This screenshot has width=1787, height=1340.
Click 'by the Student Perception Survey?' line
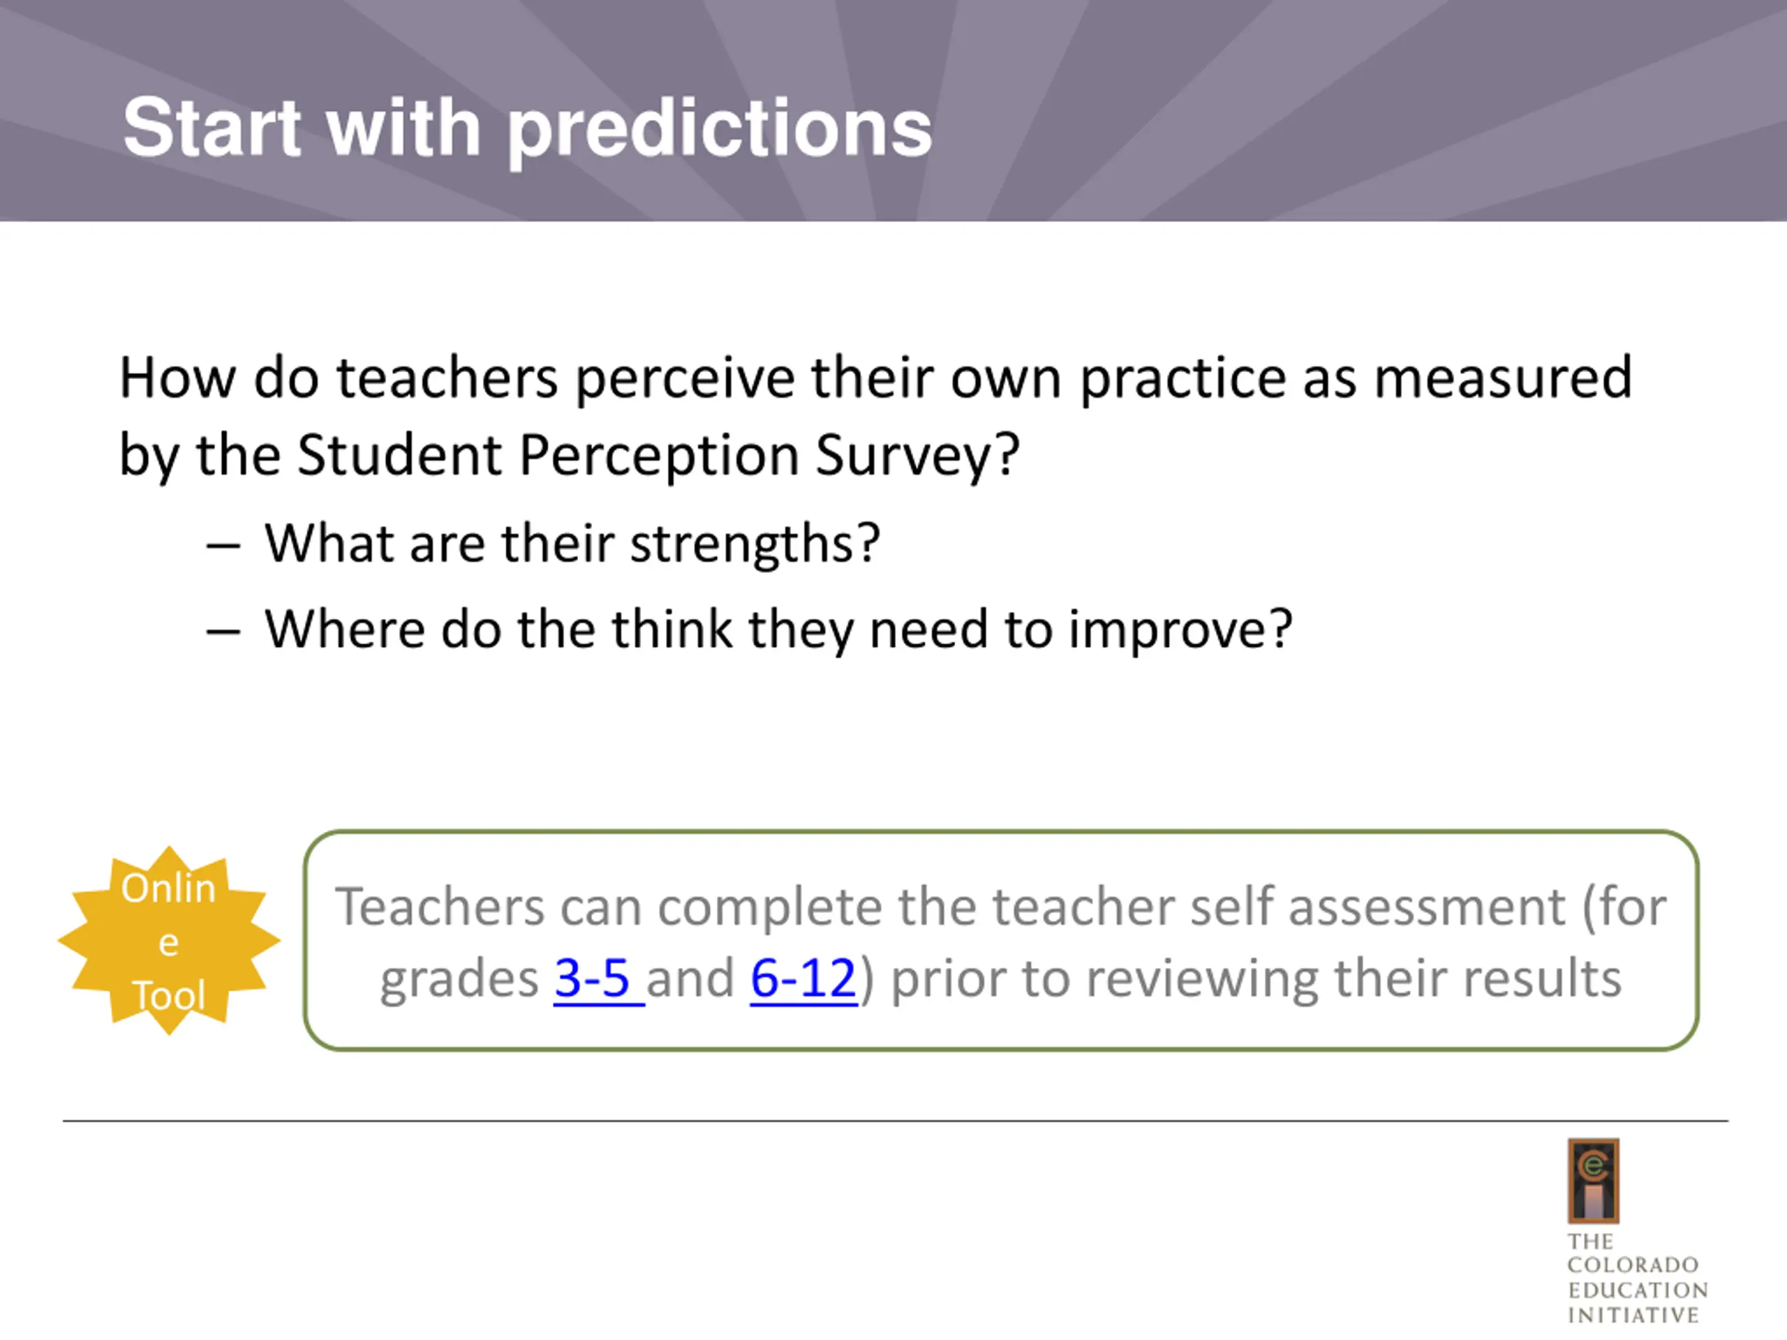click(x=570, y=455)
